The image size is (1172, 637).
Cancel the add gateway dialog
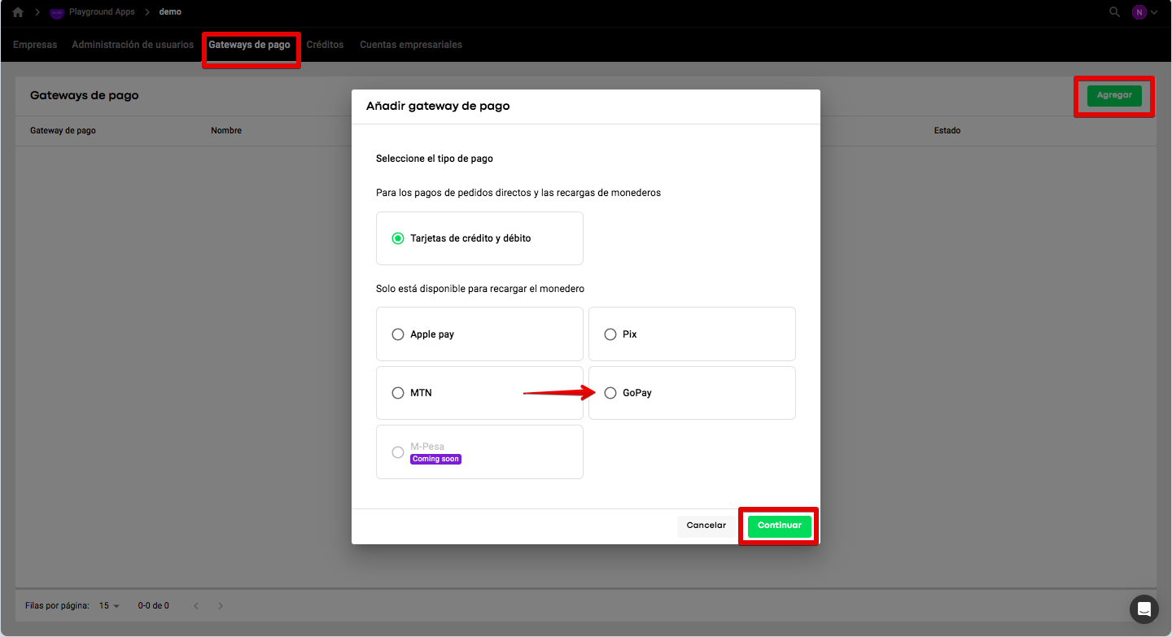pos(706,526)
